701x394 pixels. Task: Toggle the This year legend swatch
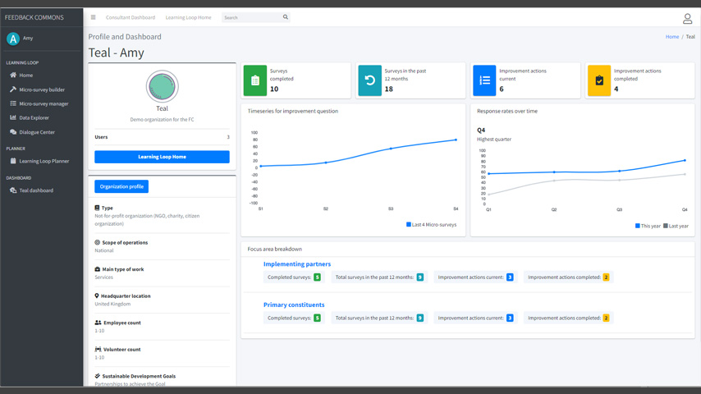pyautogui.click(x=638, y=226)
